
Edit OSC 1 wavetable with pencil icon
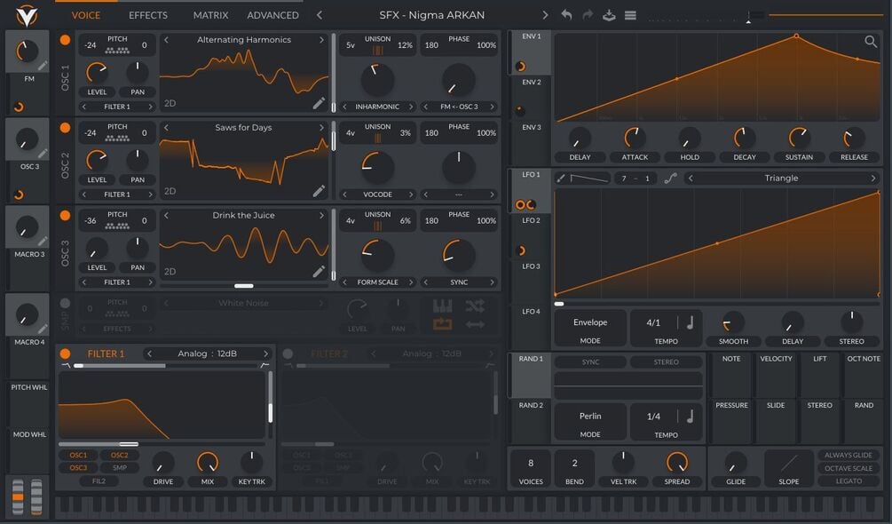[x=319, y=103]
